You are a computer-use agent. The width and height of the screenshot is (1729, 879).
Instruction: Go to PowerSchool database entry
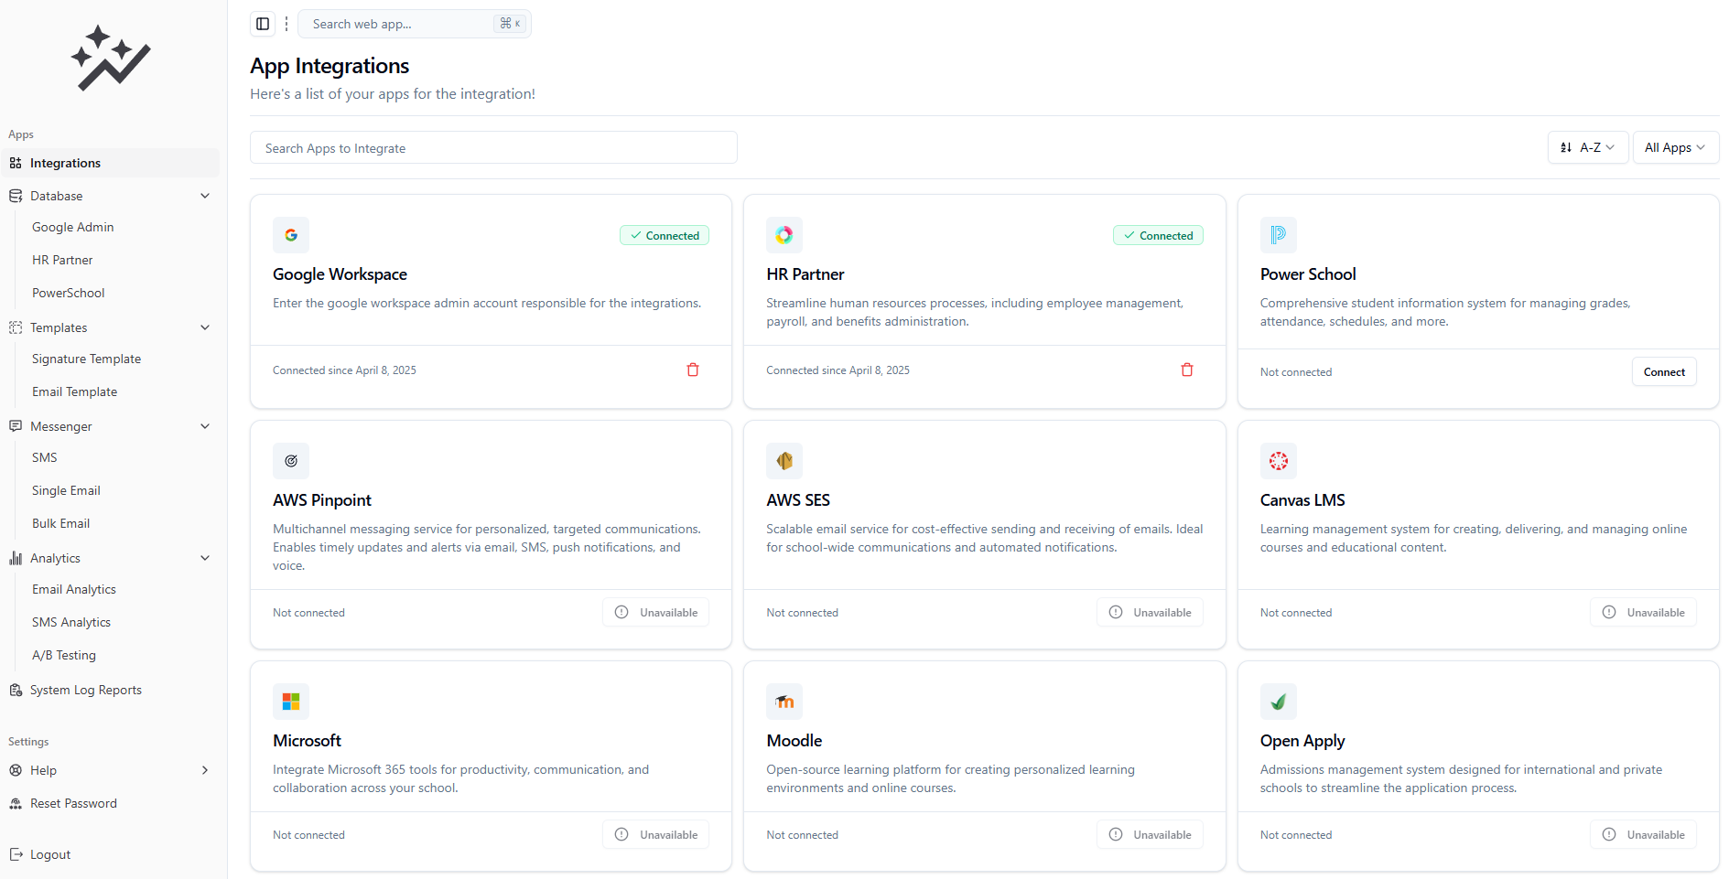pos(69,293)
